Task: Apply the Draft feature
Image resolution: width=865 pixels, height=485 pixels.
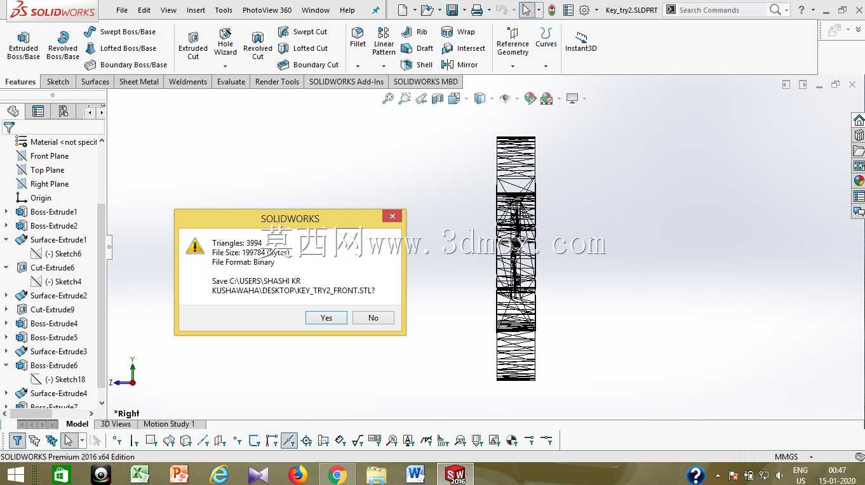Action: pos(417,48)
